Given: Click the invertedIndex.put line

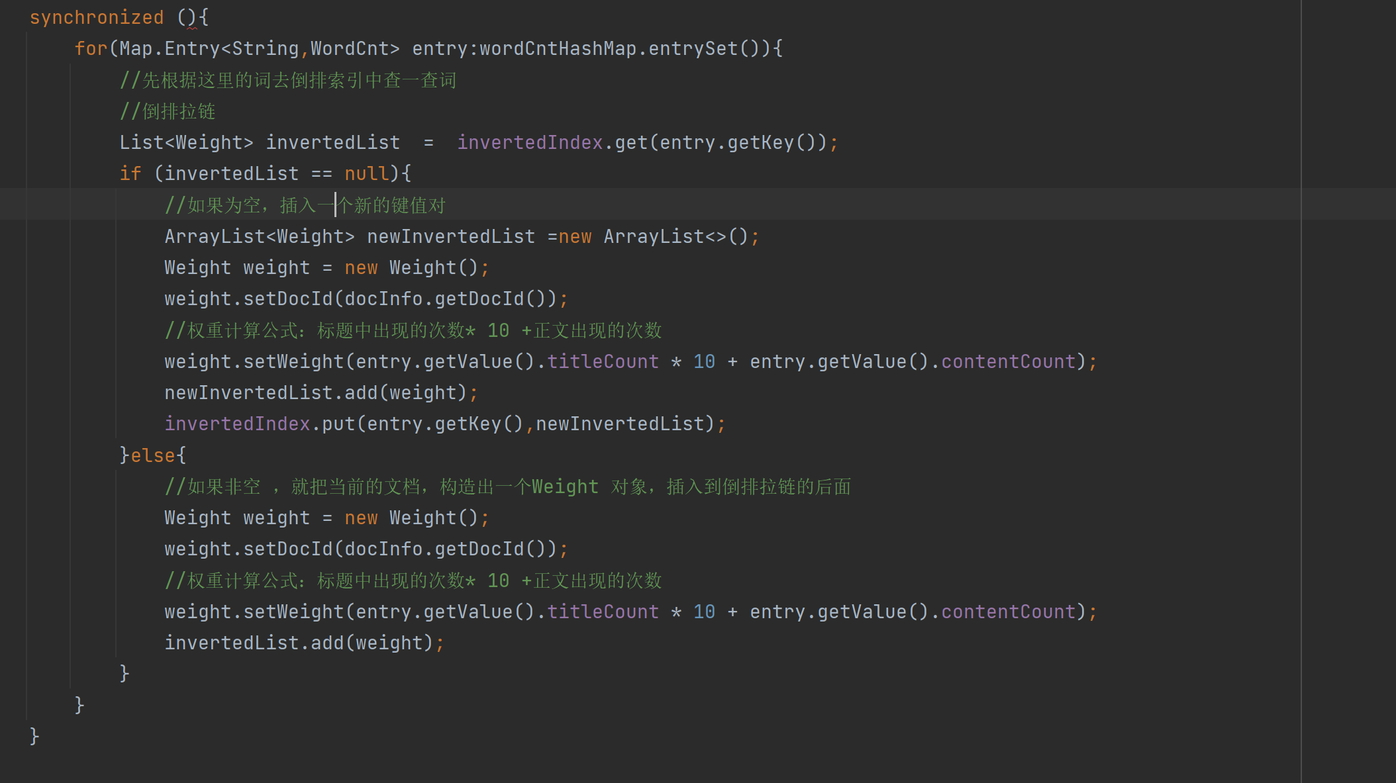Looking at the screenshot, I should [445, 424].
